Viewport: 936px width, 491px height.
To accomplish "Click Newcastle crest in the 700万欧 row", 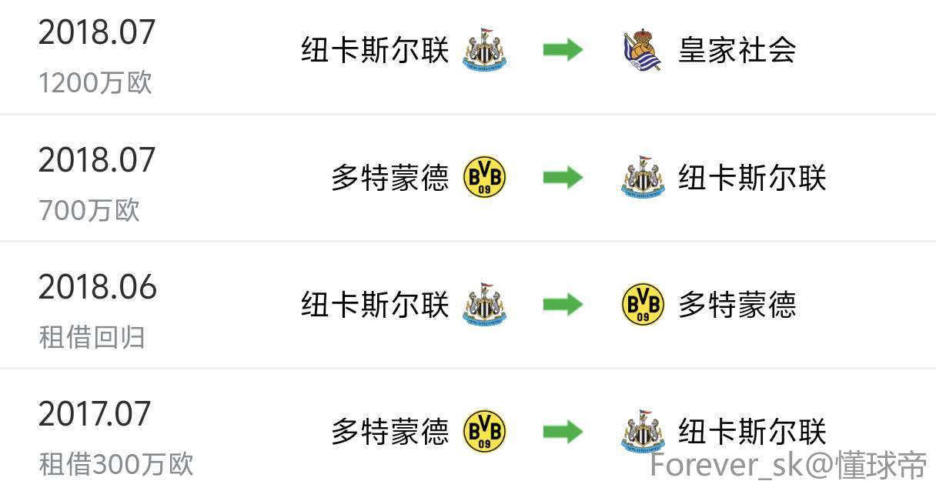I will click(x=643, y=178).
